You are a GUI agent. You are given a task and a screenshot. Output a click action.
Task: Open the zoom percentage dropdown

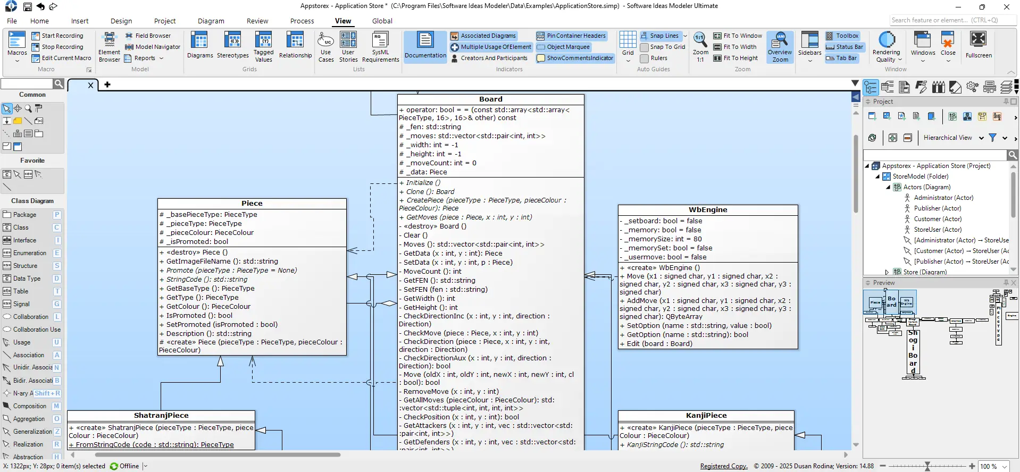1005,467
